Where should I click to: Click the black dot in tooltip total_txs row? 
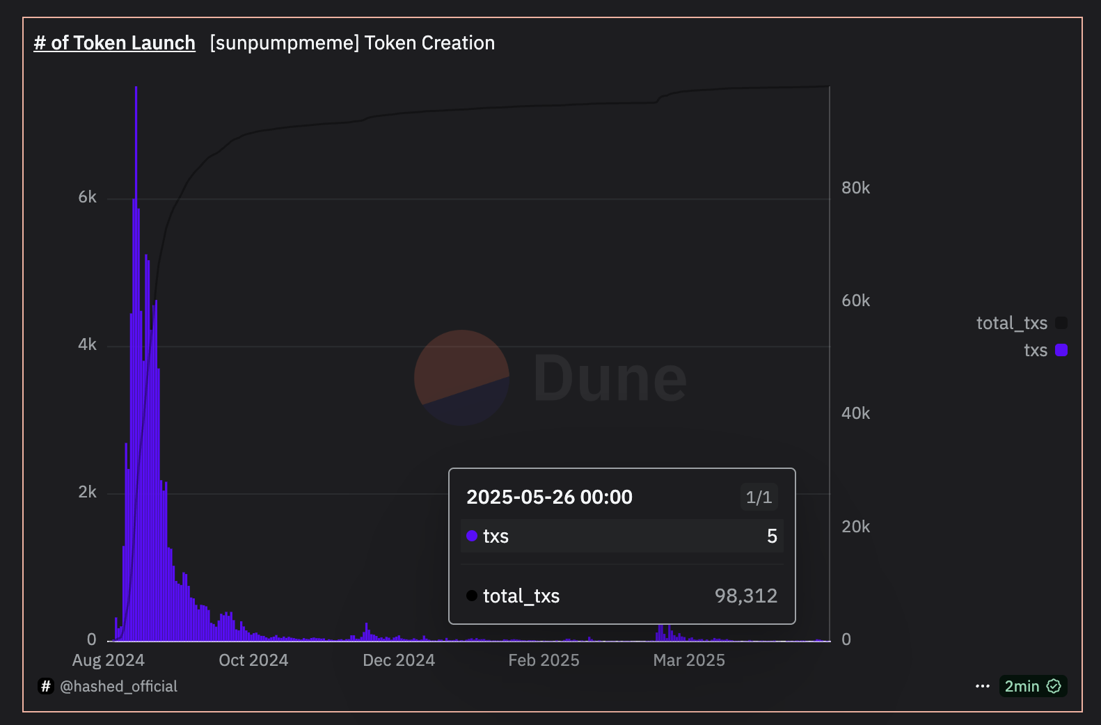click(472, 596)
